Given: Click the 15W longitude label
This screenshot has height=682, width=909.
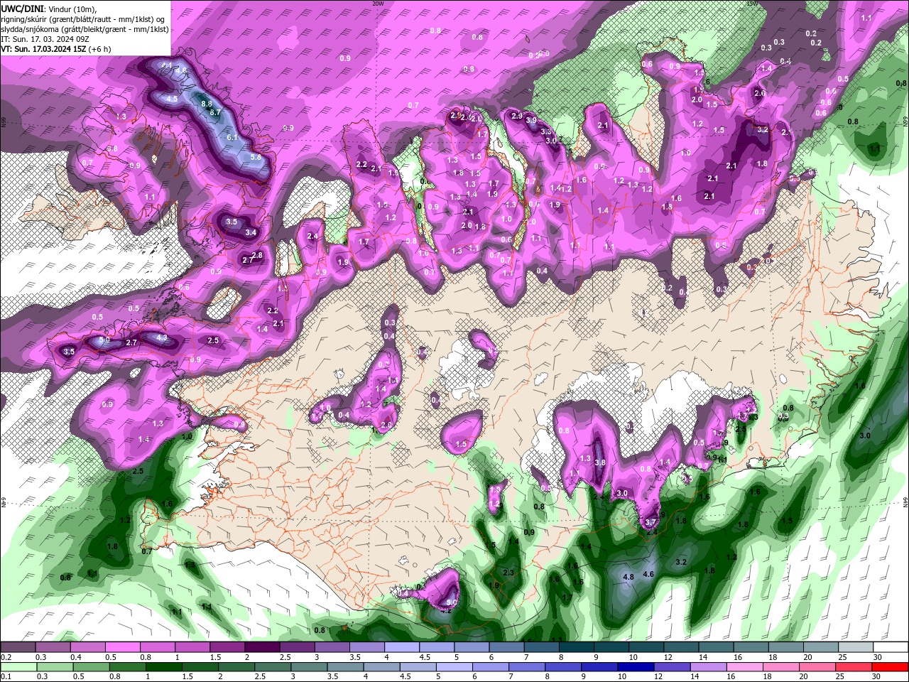Looking at the screenshot, I should (x=752, y=4).
